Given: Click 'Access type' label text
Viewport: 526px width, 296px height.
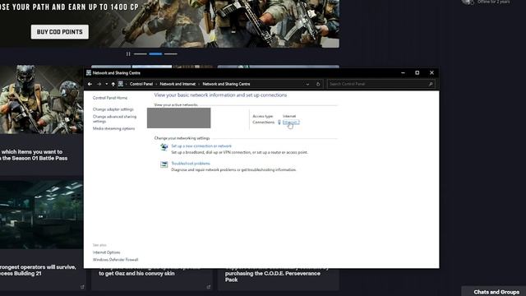Looking at the screenshot, I should click(263, 116).
